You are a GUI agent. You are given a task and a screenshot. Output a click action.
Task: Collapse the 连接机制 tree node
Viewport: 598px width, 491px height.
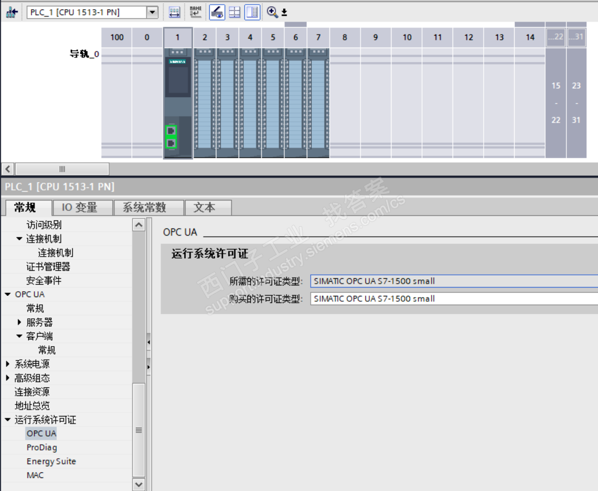click(x=19, y=238)
